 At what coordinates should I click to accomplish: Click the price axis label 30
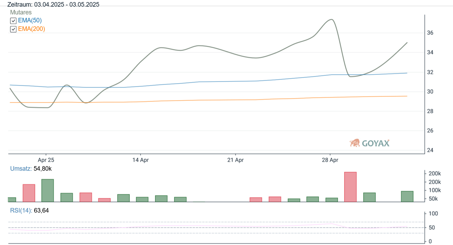pyautogui.click(x=430, y=92)
